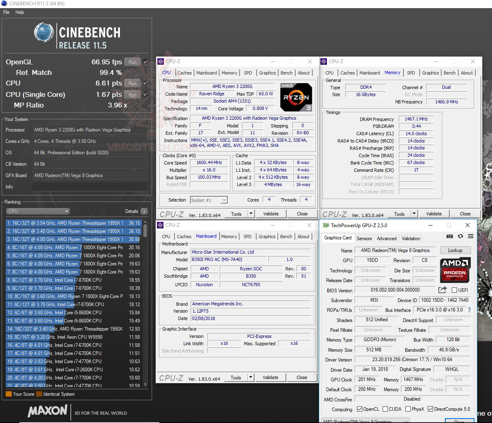The image size is (492, 423).
Task: Click the BIOS export share icon in GPU-Z
Action: click(442, 290)
